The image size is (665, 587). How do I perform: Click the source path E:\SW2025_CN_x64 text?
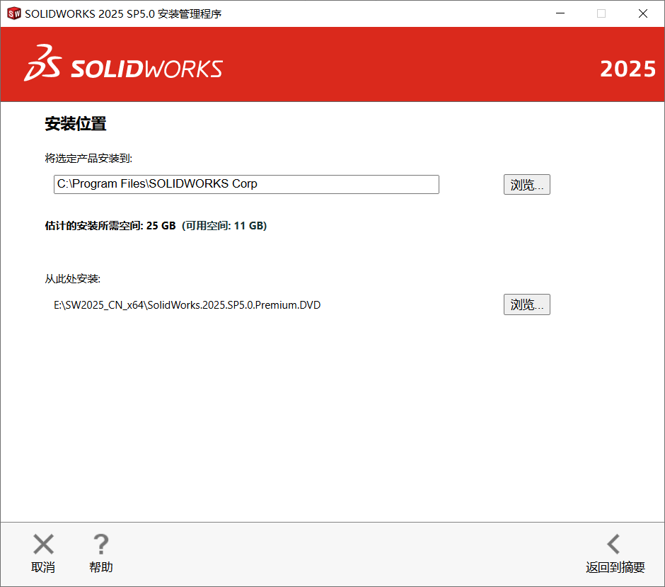point(187,305)
